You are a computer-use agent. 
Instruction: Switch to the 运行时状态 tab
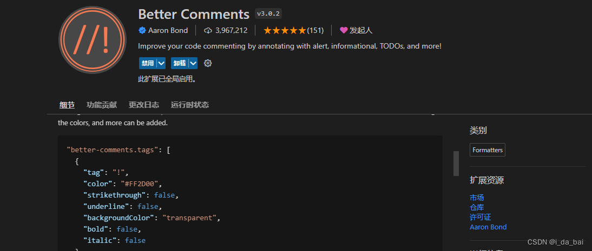pyautogui.click(x=190, y=105)
